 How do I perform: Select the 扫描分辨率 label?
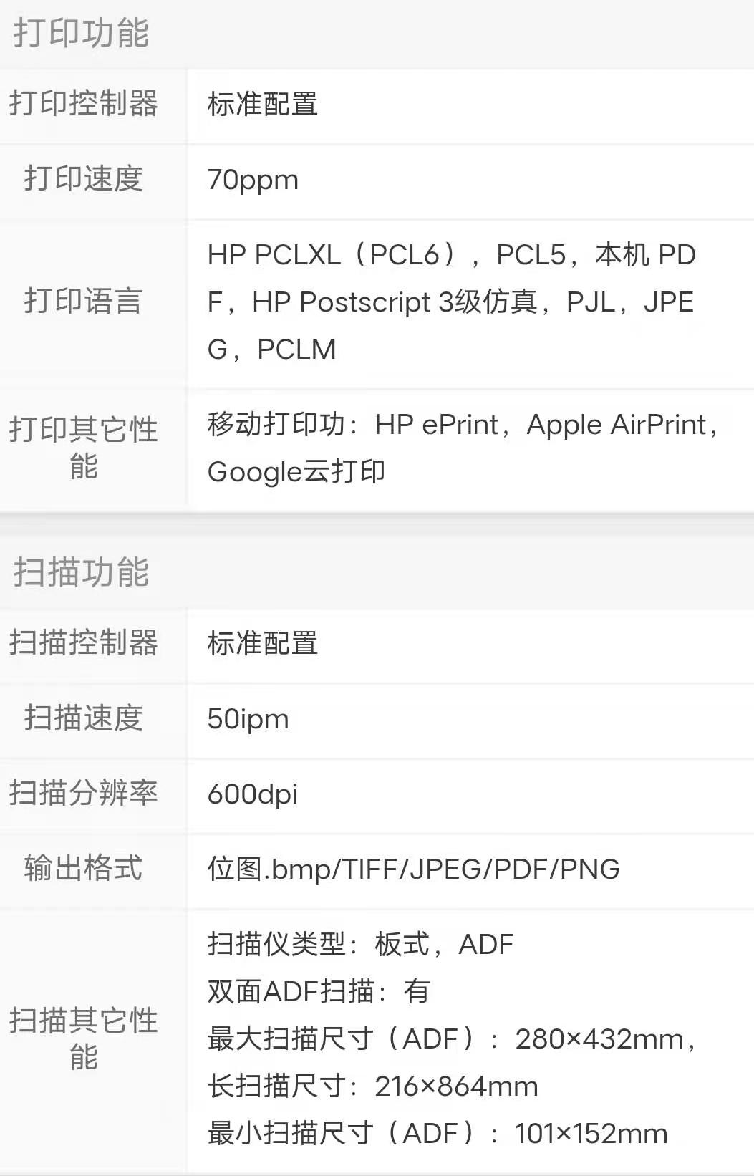point(84,793)
